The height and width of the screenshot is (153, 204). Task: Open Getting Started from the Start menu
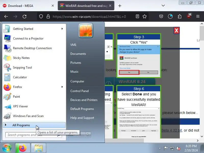(x=34, y=29)
